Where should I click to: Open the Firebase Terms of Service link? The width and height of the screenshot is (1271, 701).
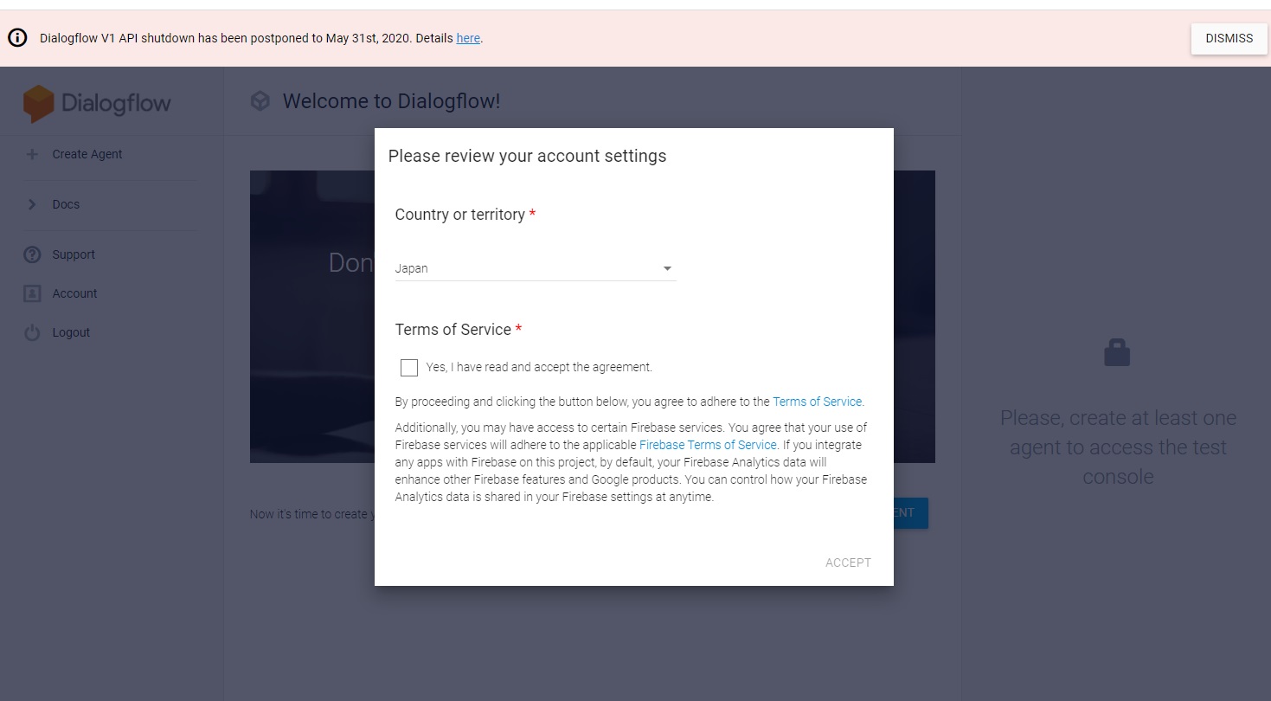coord(708,445)
